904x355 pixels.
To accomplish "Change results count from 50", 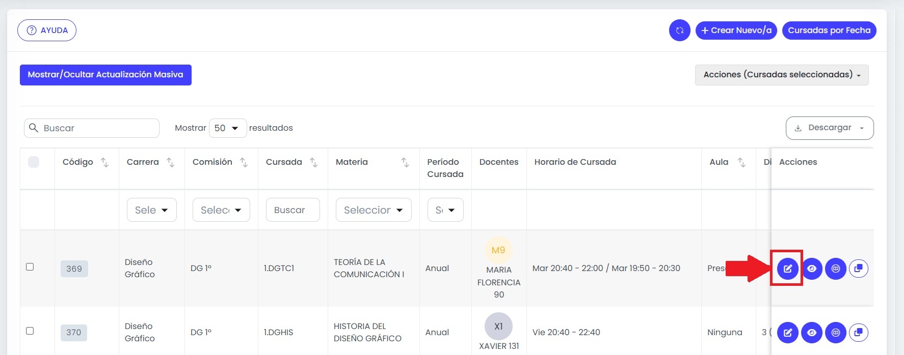I will [x=228, y=128].
